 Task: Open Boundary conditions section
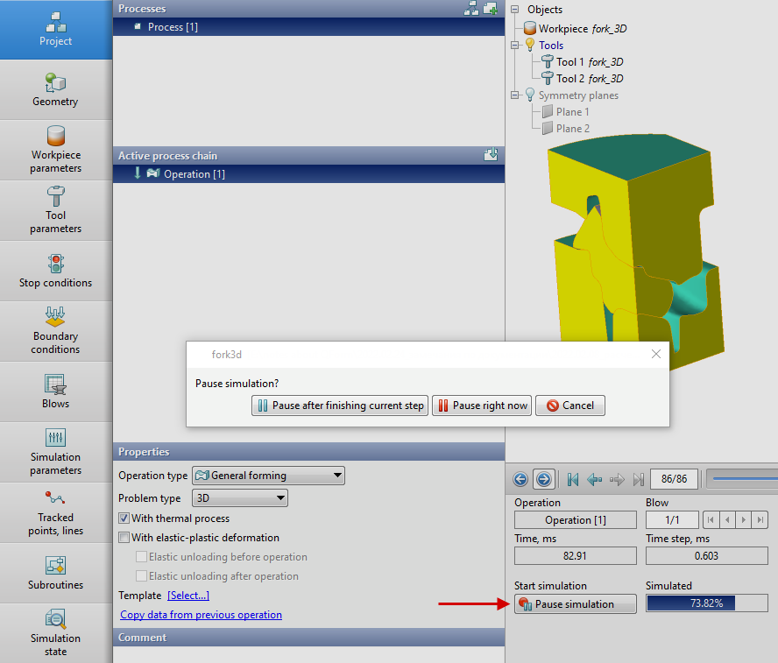click(x=55, y=331)
